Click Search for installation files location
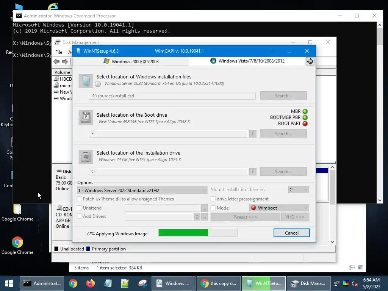388x291 pixels. pyautogui.click(x=283, y=96)
